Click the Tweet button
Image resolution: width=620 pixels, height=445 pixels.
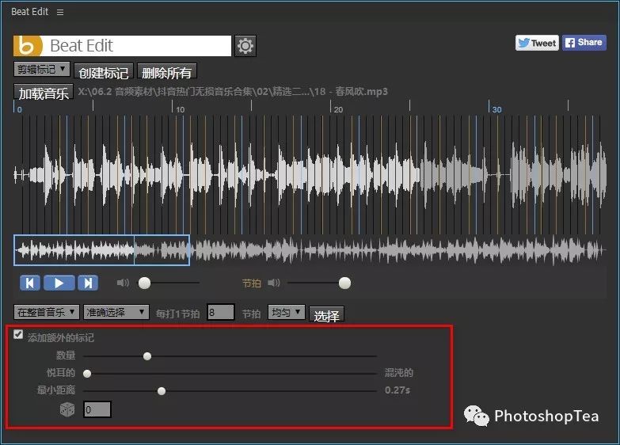[537, 43]
